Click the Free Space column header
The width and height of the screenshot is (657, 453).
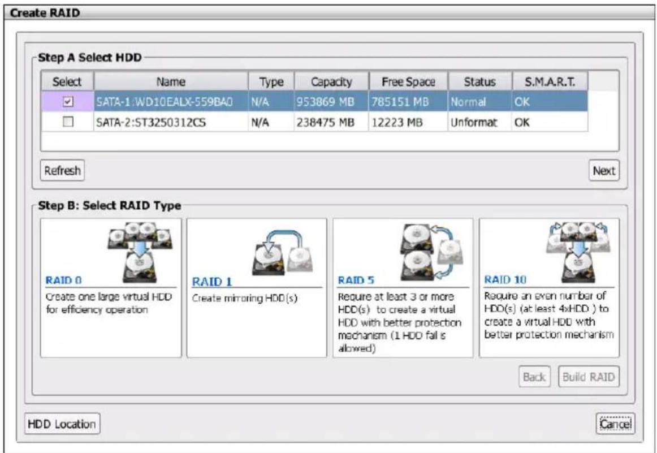[x=409, y=81]
